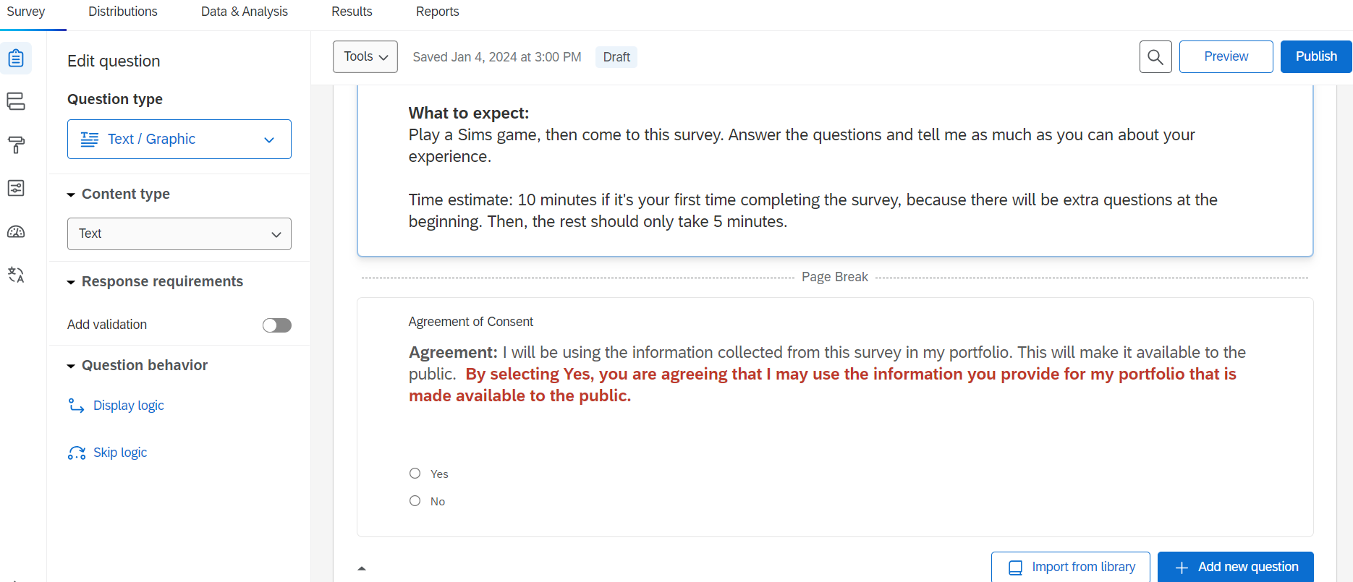Open the Display logic link
Image resolution: width=1353 pixels, height=582 pixels.
tap(128, 406)
